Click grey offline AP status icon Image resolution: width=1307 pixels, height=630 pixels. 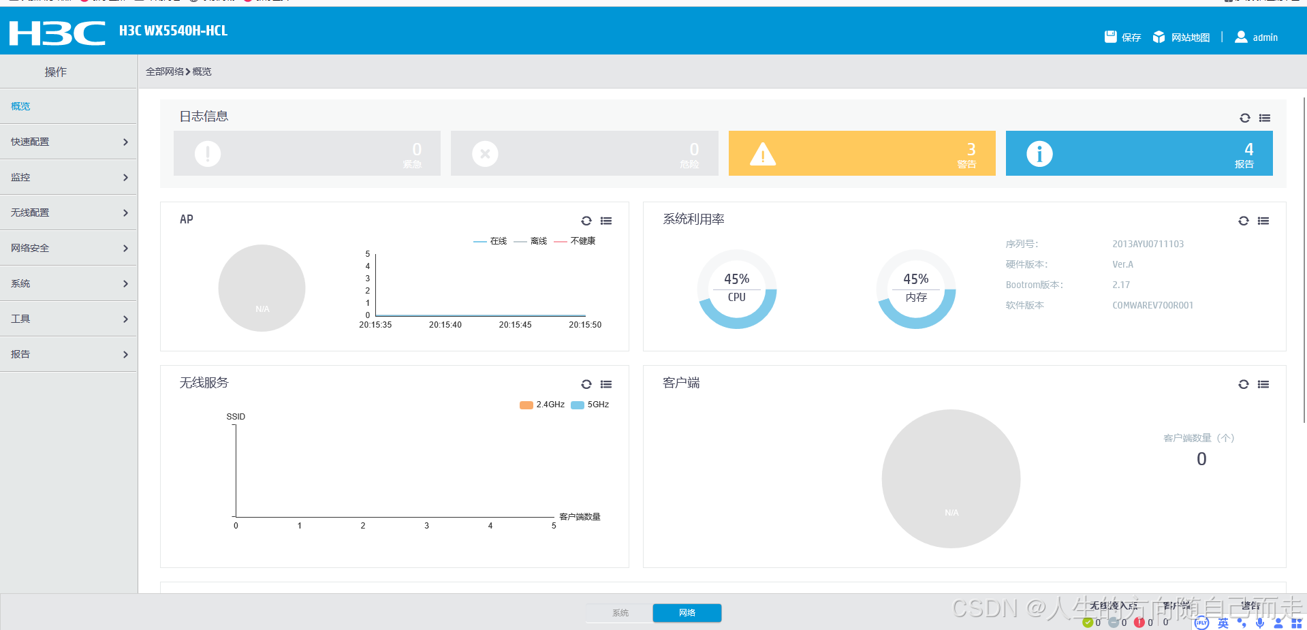click(x=1114, y=623)
